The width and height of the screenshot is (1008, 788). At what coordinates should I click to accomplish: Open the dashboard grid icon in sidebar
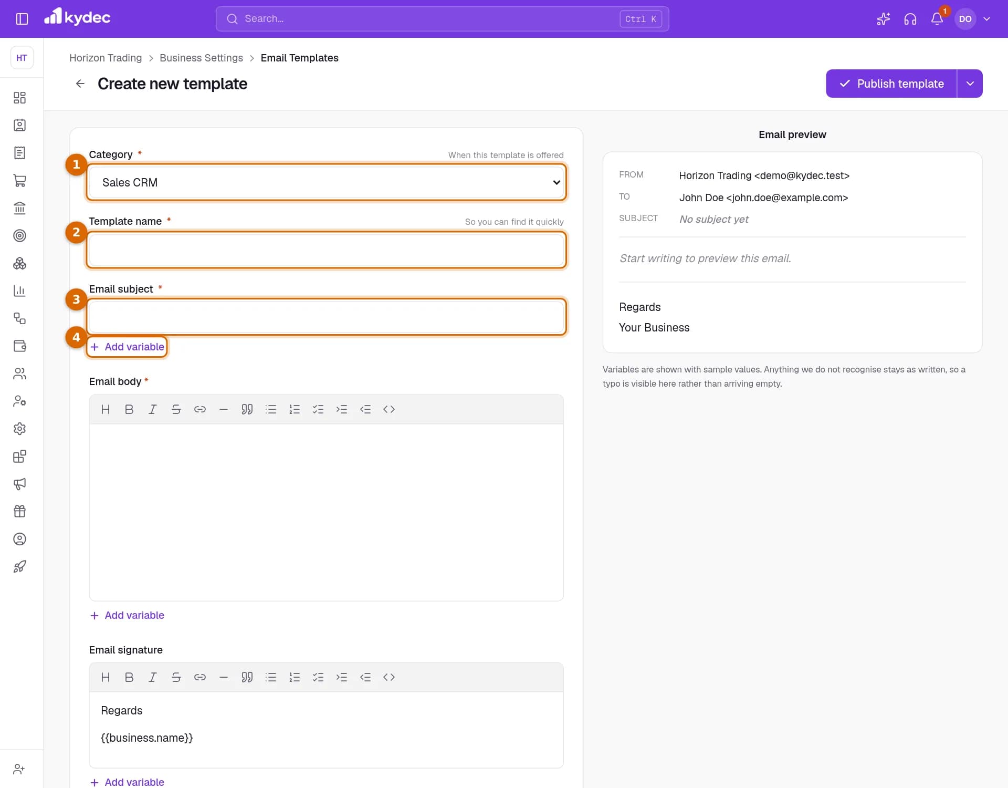[19, 98]
